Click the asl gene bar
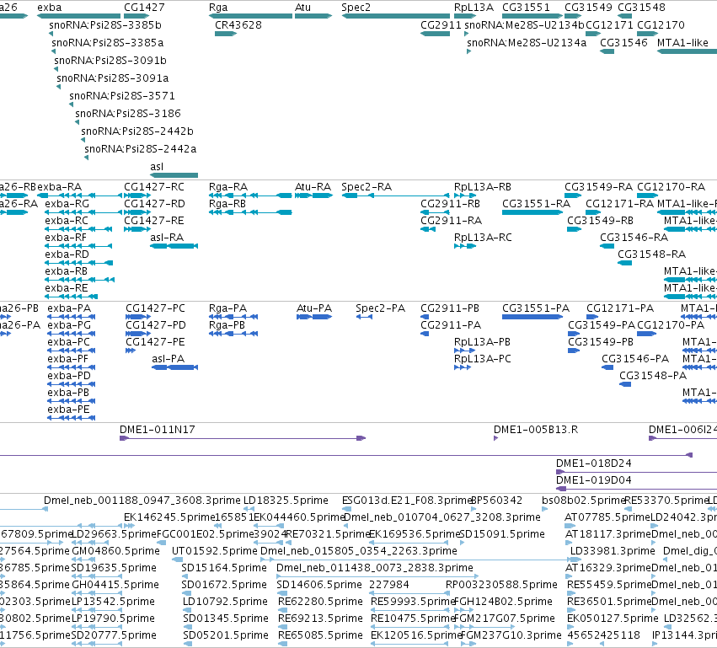Viewport: 717px width, 648px height. pos(174,175)
